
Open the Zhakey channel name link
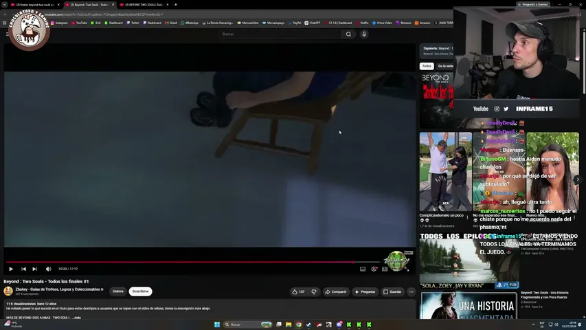(58, 289)
